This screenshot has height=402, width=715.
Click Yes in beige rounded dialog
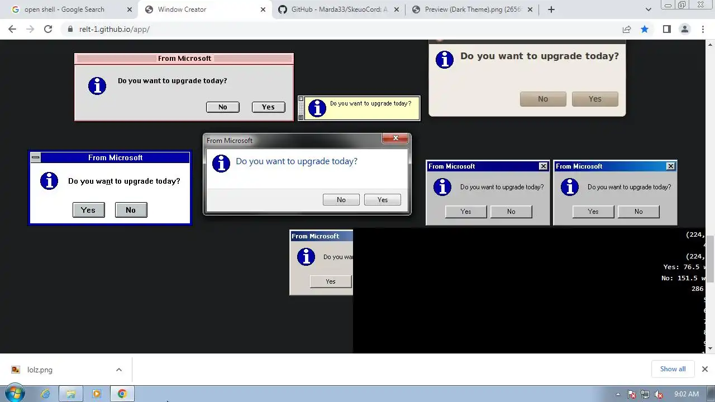[595, 99]
